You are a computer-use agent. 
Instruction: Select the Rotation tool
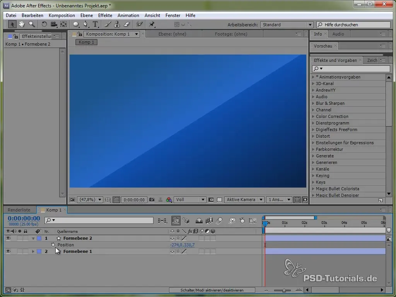pyautogui.click(x=44, y=24)
